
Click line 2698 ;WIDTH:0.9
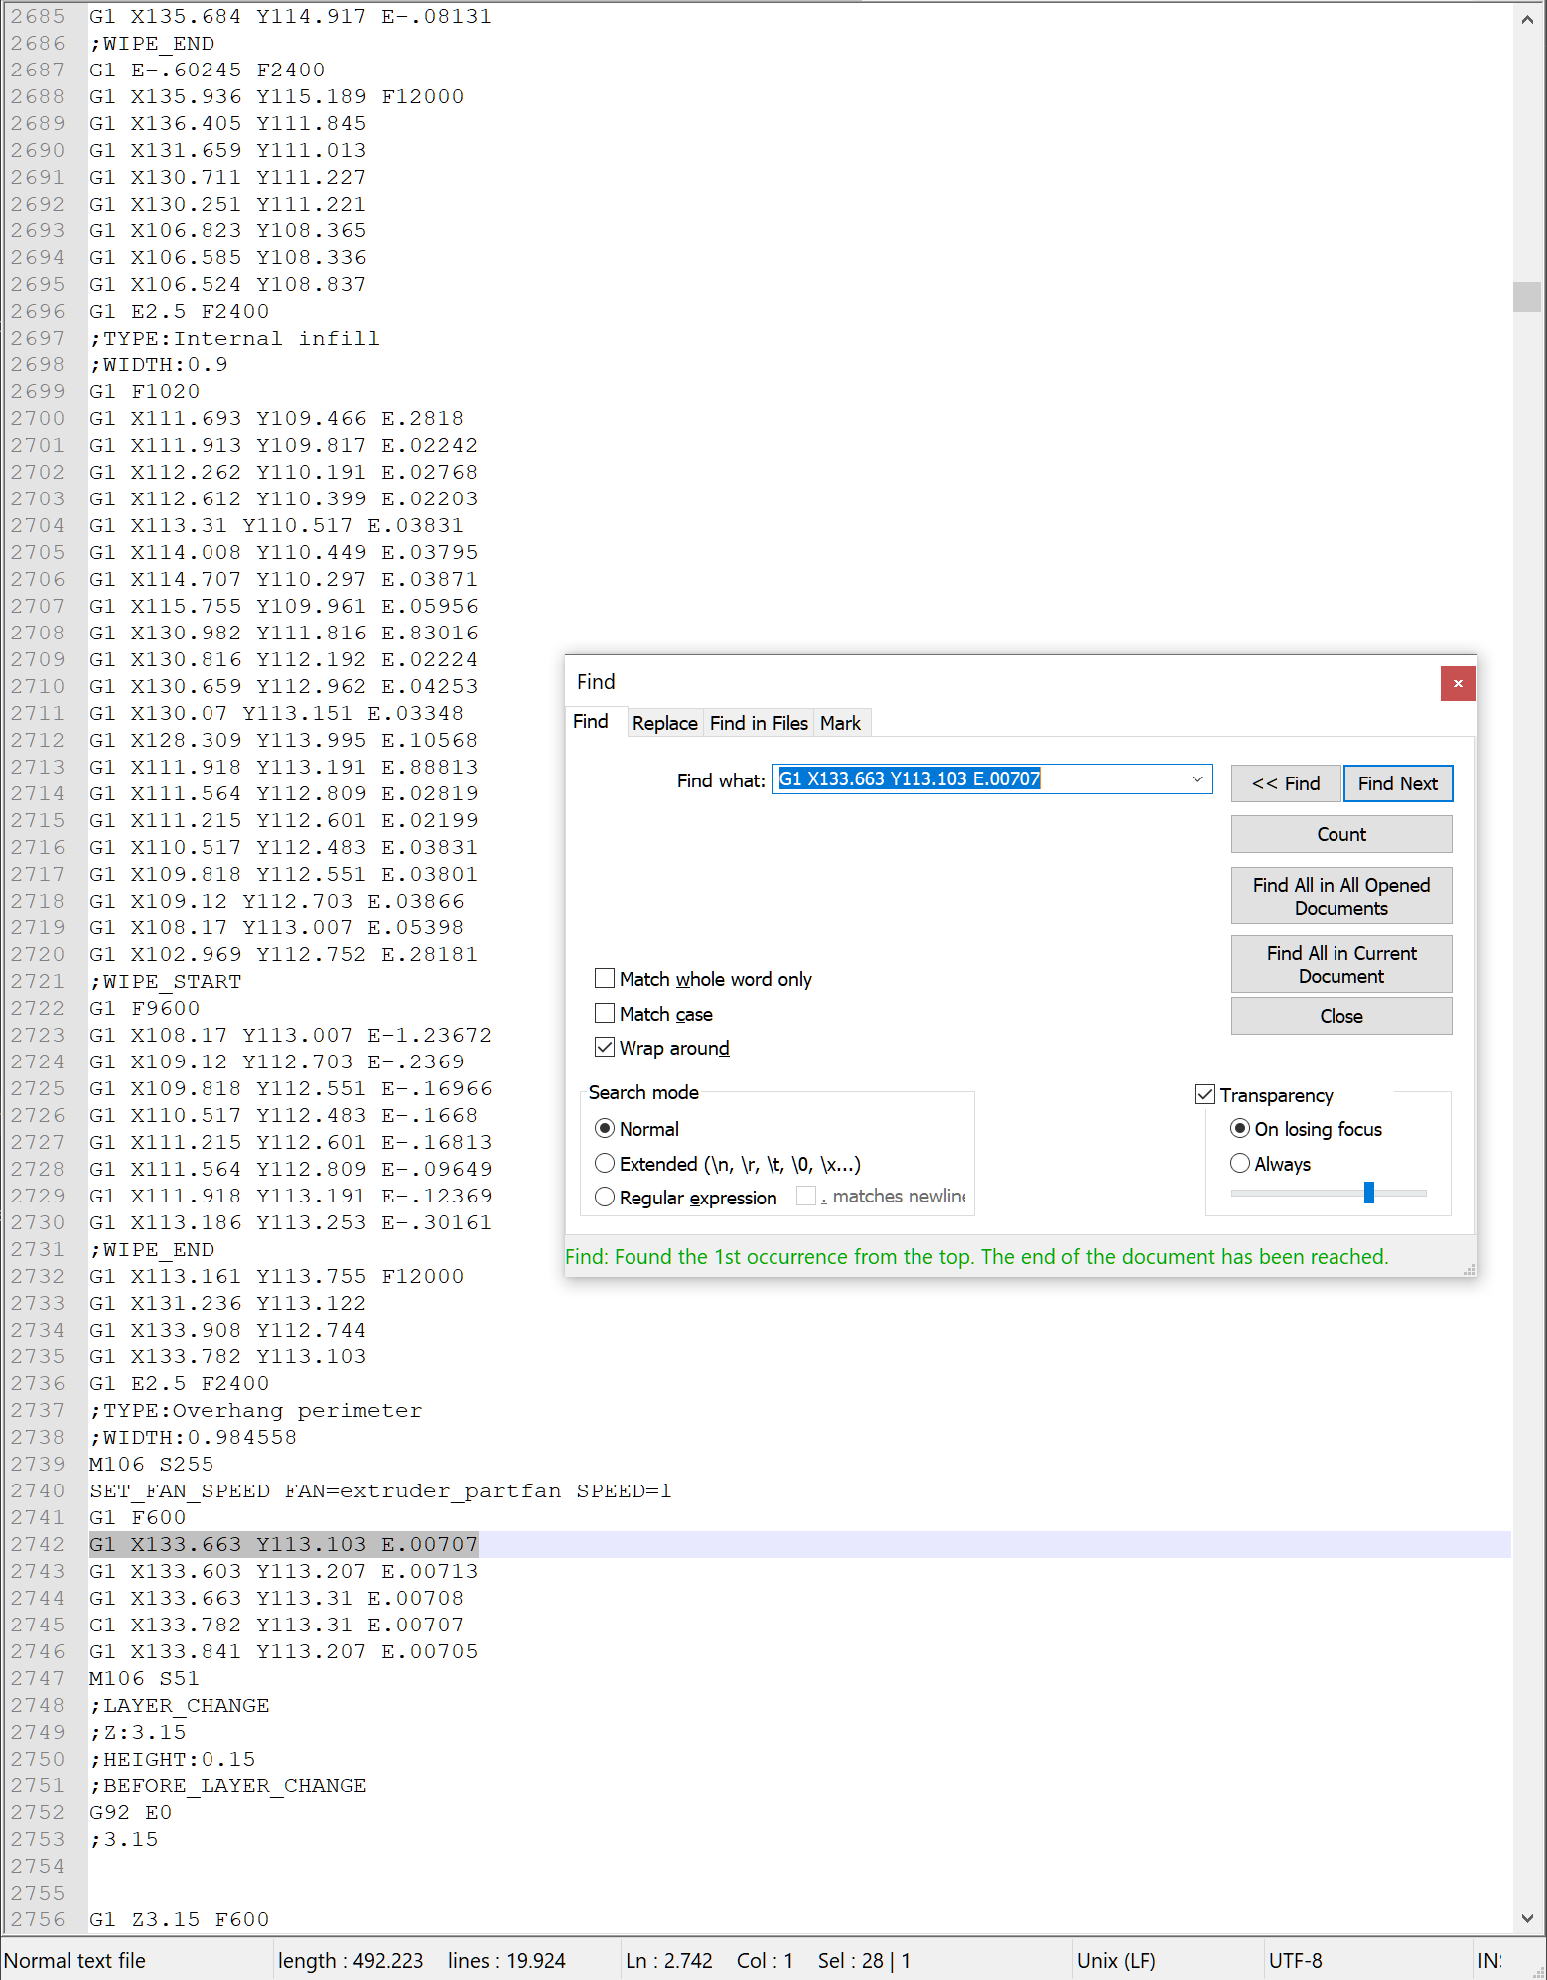coord(158,364)
